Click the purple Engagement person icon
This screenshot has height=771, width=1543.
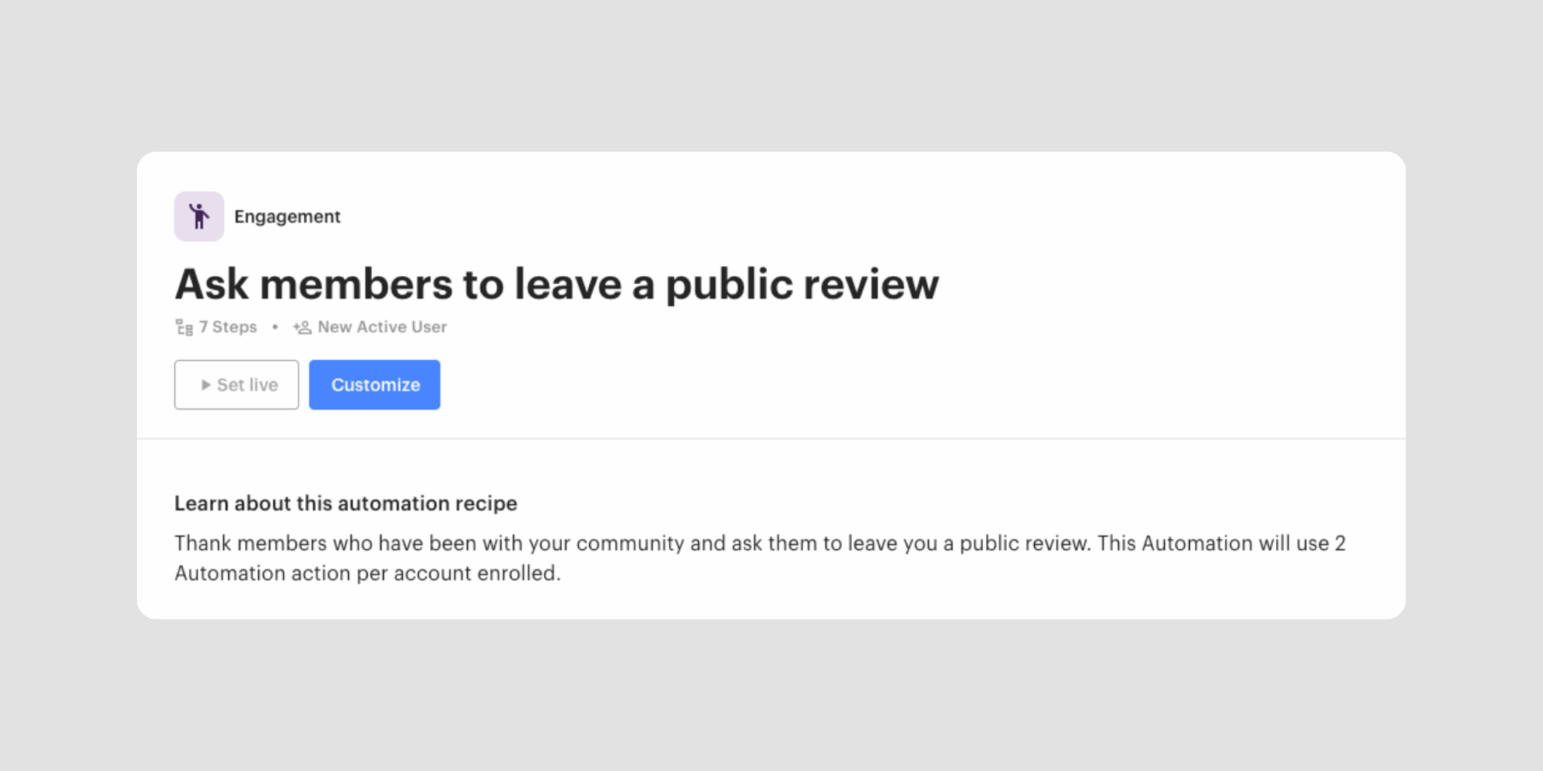click(x=199, y=216)
